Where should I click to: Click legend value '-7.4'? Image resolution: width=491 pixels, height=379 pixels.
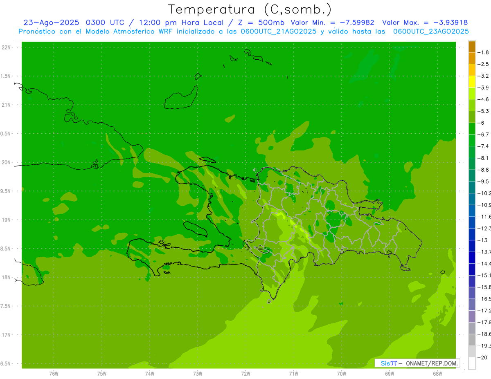click(484, 146)
